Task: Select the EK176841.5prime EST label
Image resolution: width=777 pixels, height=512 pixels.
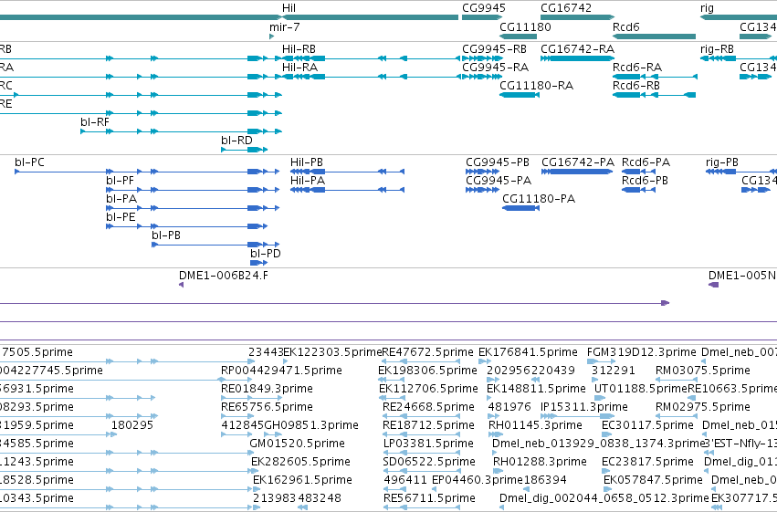Action: point(528,352)
